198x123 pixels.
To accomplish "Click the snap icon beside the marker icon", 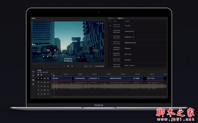I will click(x=41, y=75).
